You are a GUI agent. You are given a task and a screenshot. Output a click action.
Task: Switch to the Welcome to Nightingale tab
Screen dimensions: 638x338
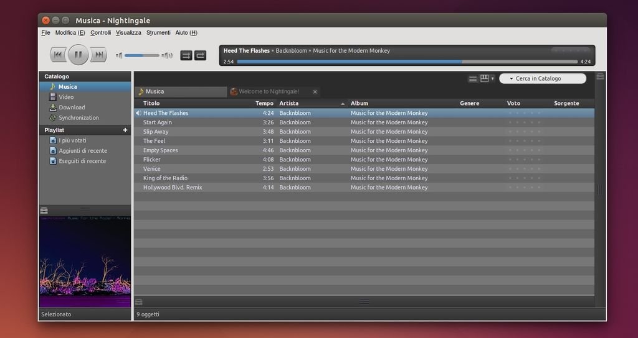269,92
